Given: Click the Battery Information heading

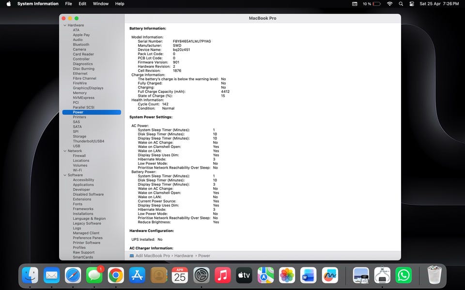Looking at the screenshot, I should coord(148,29).
